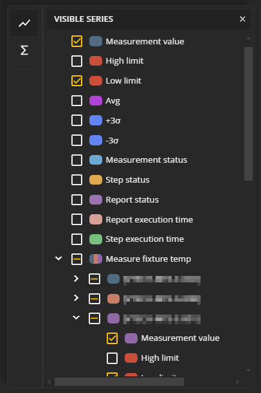The image size is (261, 393).
Task: Click the purple Avg color swatch
Action: (96, 101)
